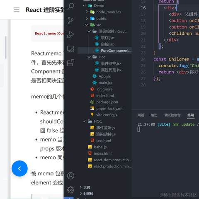The image size is (199, 199).
Task: Open package.json file
Action: [107, 102]
